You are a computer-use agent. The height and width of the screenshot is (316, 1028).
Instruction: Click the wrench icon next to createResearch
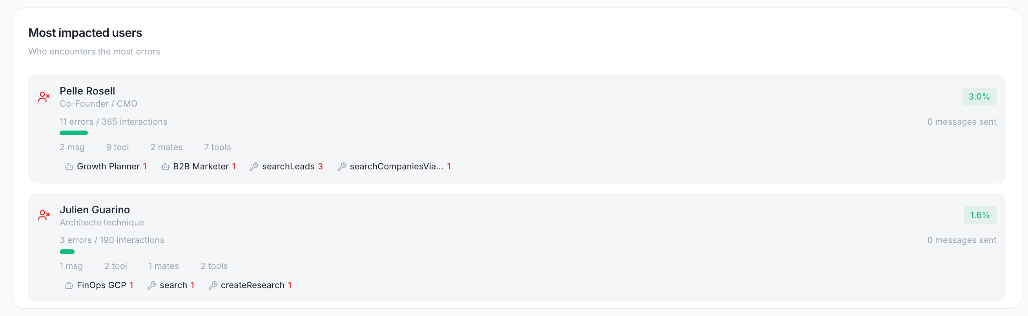213,285
